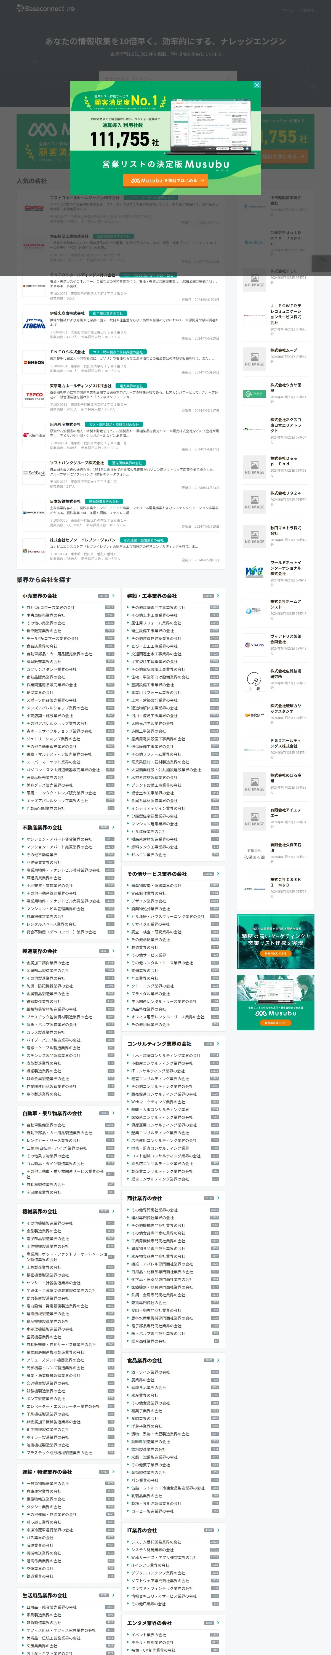Click the 総合商社業界の会社 tag on 伊藤忠商事
Screen dimensions: 331x1655
tap(107, 314)
